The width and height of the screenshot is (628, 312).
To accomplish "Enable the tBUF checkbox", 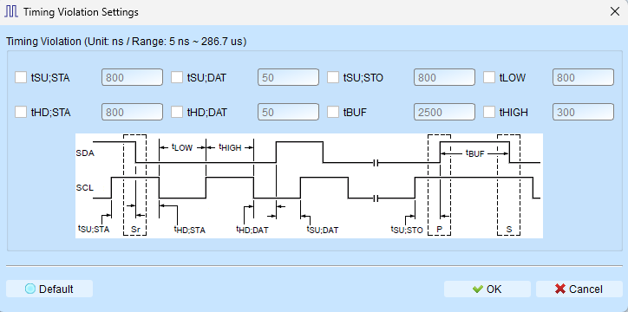I will click(x=333, y=113).
